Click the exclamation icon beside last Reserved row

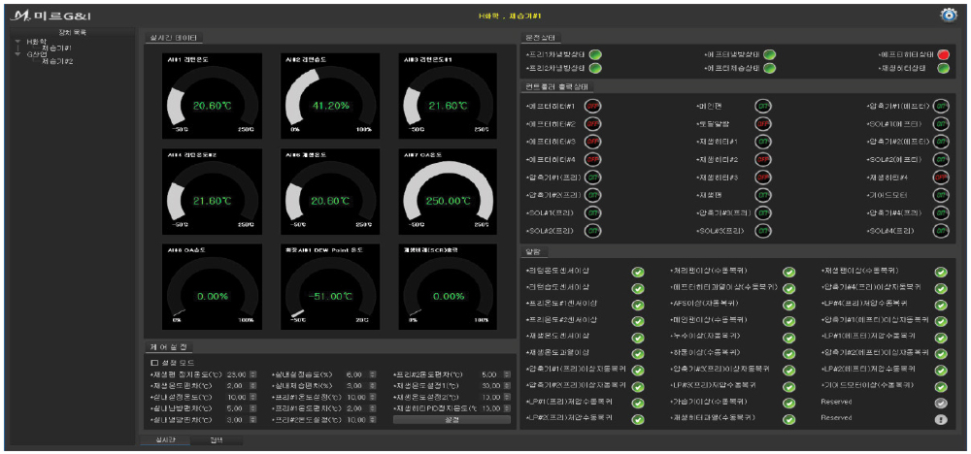coord(941,419)
